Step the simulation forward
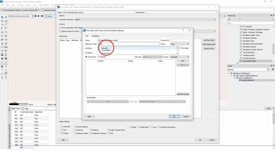 click(42, 16)
